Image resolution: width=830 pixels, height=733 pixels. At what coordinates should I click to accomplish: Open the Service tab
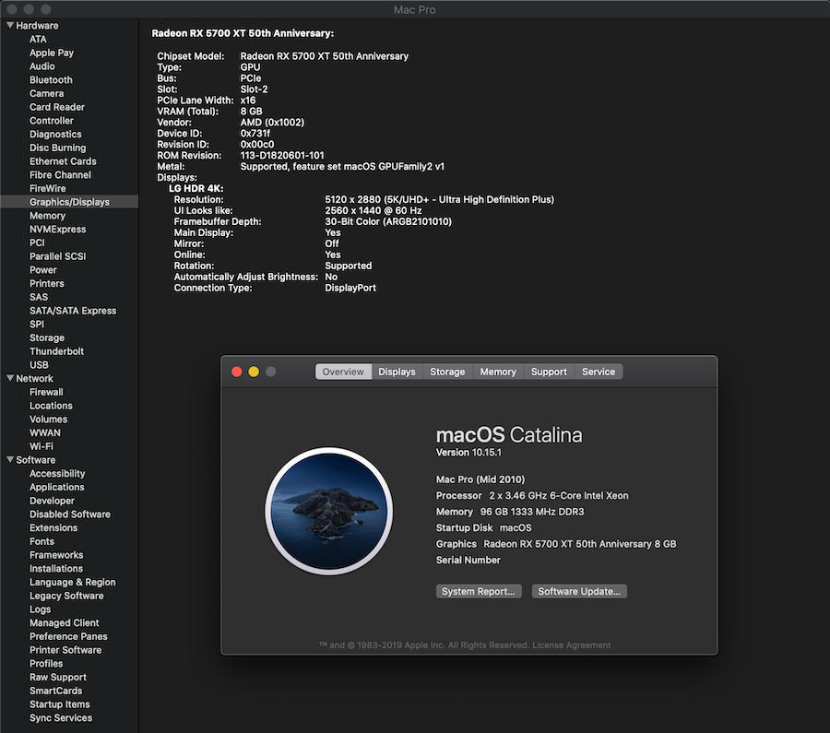599,372
